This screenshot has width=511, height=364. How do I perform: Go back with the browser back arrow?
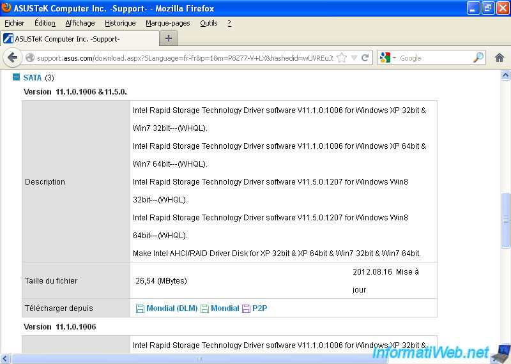pos(12,57)
